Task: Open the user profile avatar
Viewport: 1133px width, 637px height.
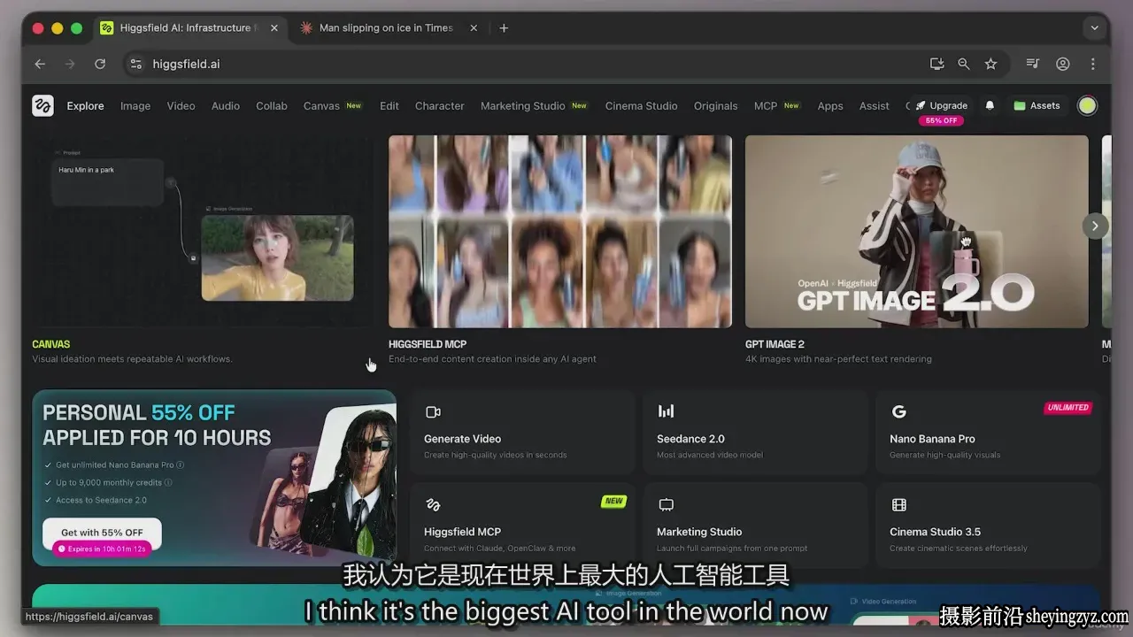Action: click(x=1087, y=106)
